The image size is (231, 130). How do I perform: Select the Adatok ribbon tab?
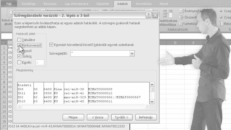tap(122, 4)
